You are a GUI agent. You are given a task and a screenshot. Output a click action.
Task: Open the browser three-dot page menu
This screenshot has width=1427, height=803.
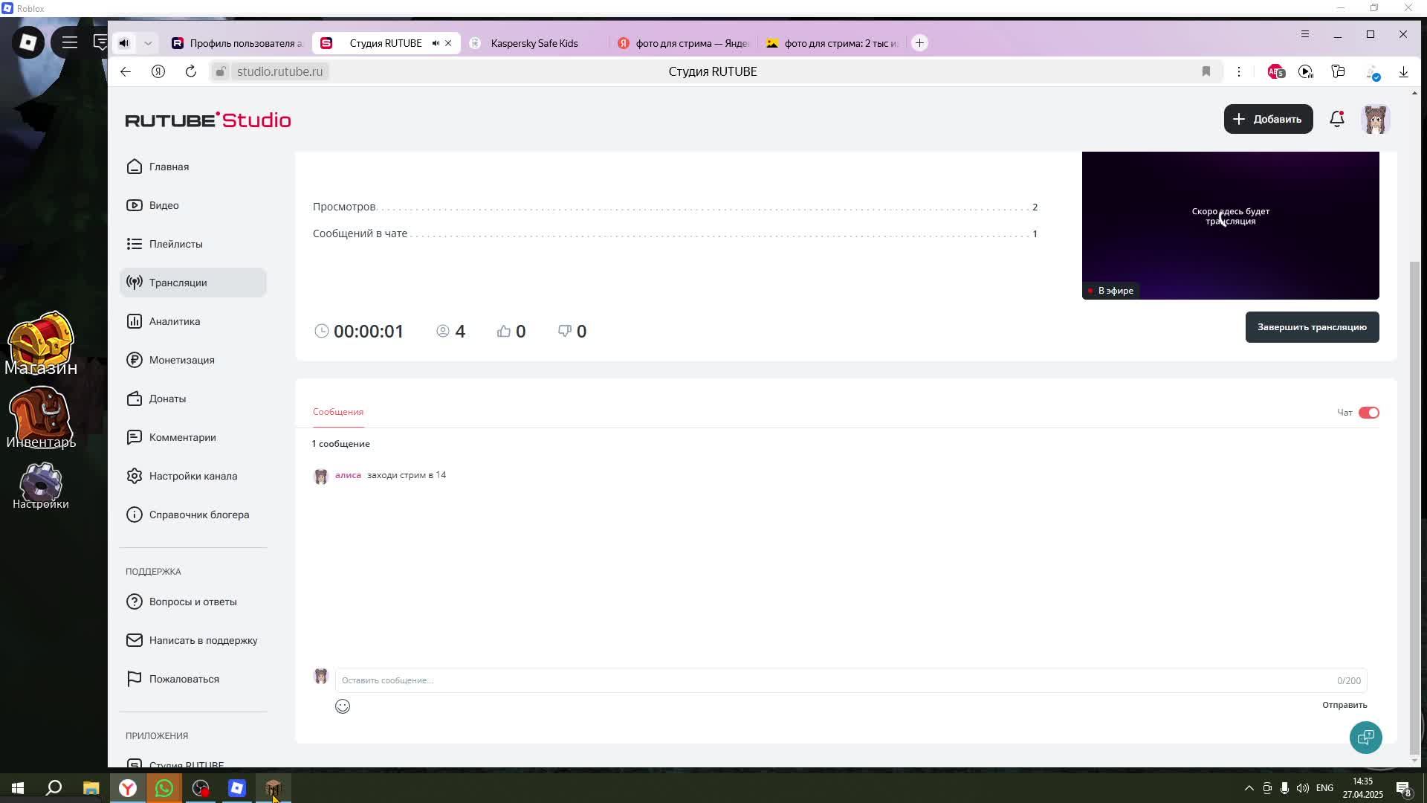[x=1239, y=71]
